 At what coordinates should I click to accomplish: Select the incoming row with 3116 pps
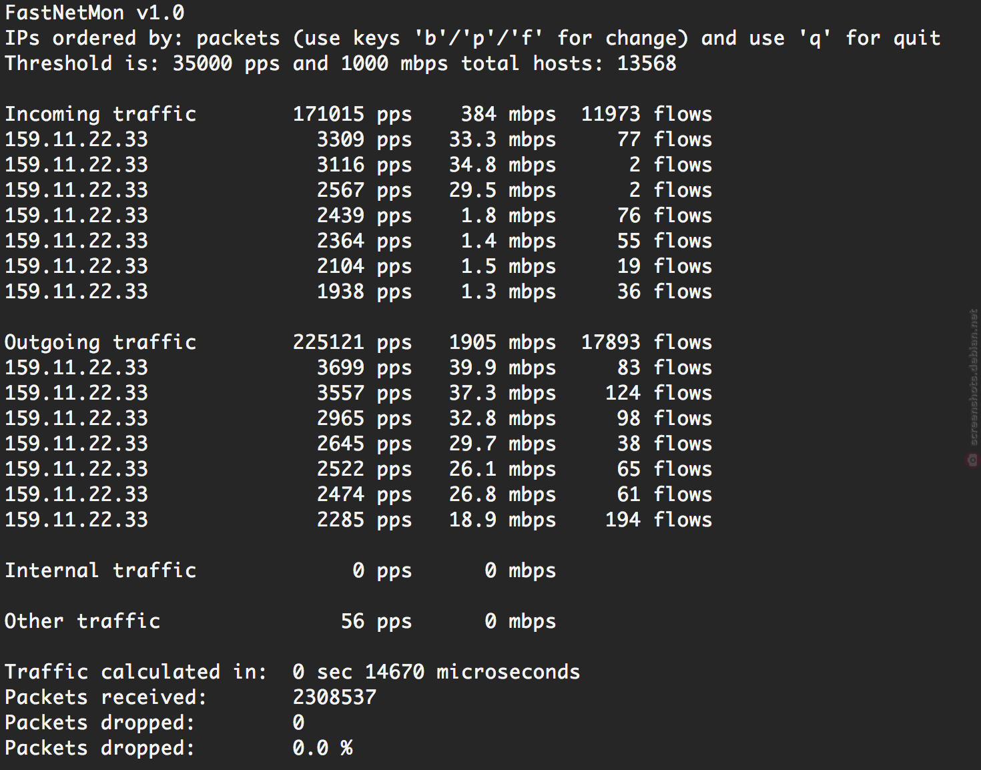pyautogui.click(x=358, y=165)
